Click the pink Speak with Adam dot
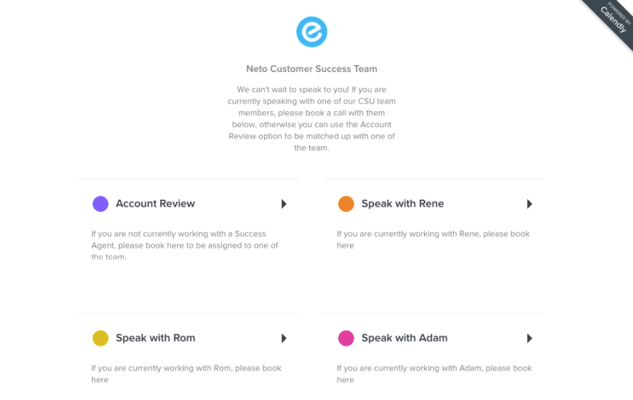 346,338
